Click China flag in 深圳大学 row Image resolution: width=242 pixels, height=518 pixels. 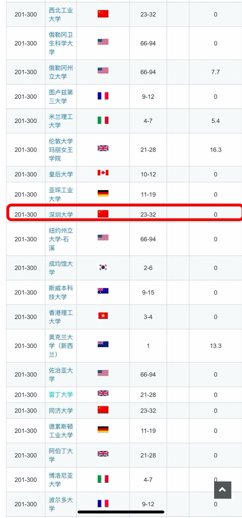pos(103,214)
